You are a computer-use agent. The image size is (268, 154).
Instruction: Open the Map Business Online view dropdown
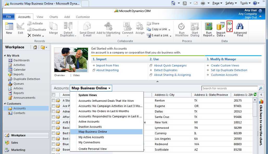coord(91,88)
